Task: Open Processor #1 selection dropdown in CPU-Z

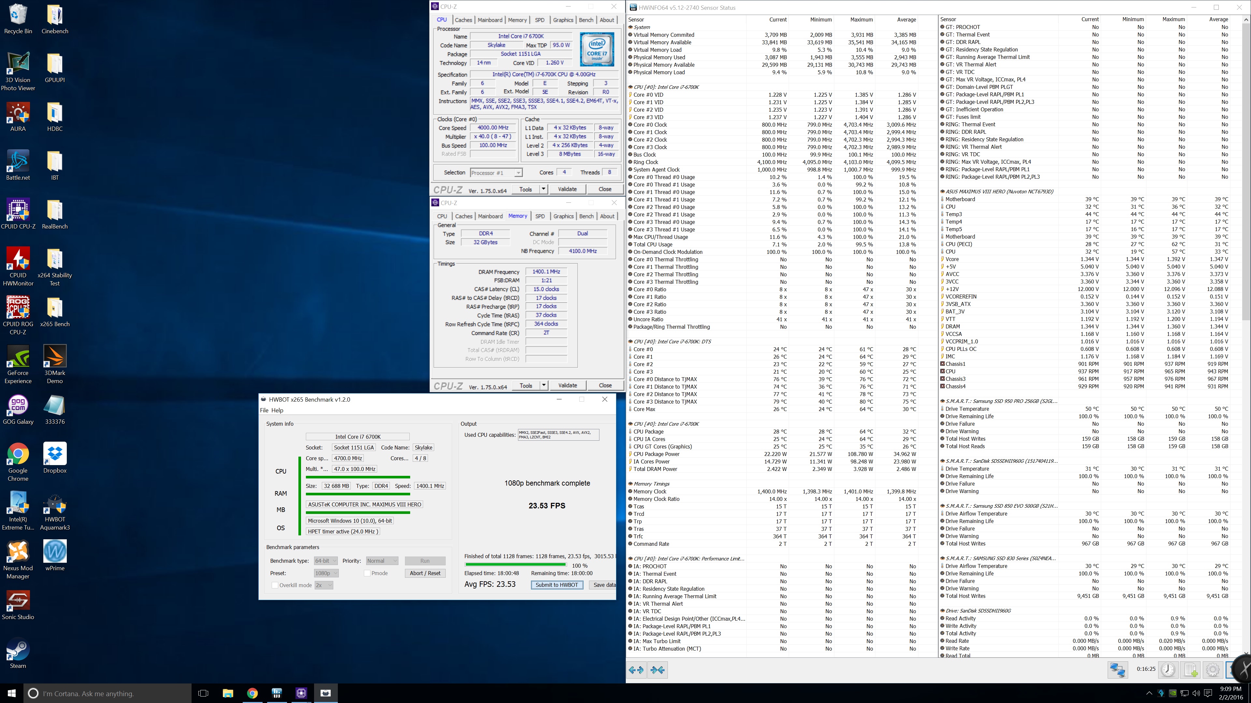Action: (496, 173)
